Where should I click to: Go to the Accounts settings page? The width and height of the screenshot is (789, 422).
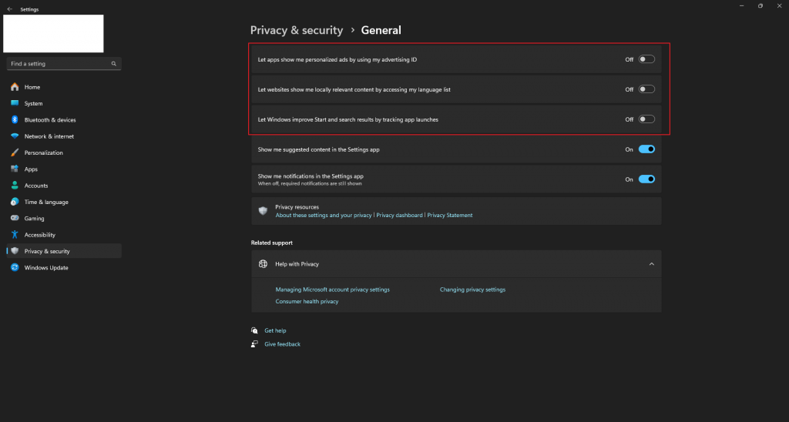pos(35,186)
